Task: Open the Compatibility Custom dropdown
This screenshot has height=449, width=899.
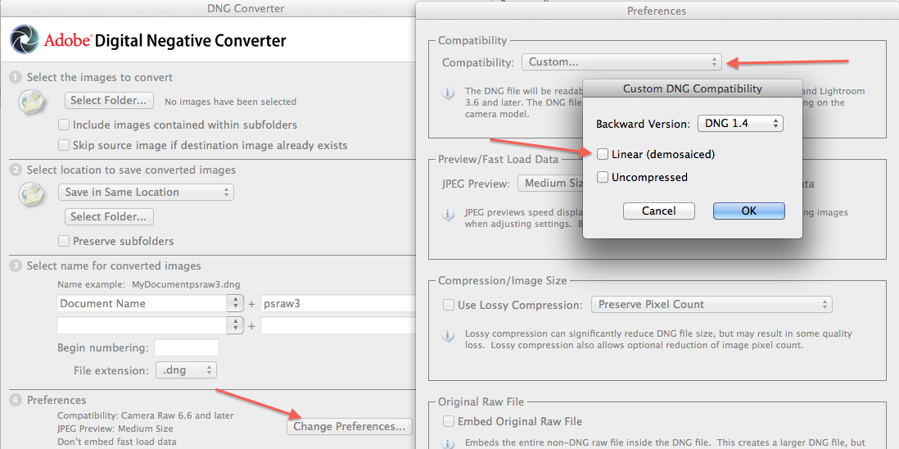Action: [x=621, y=62]
